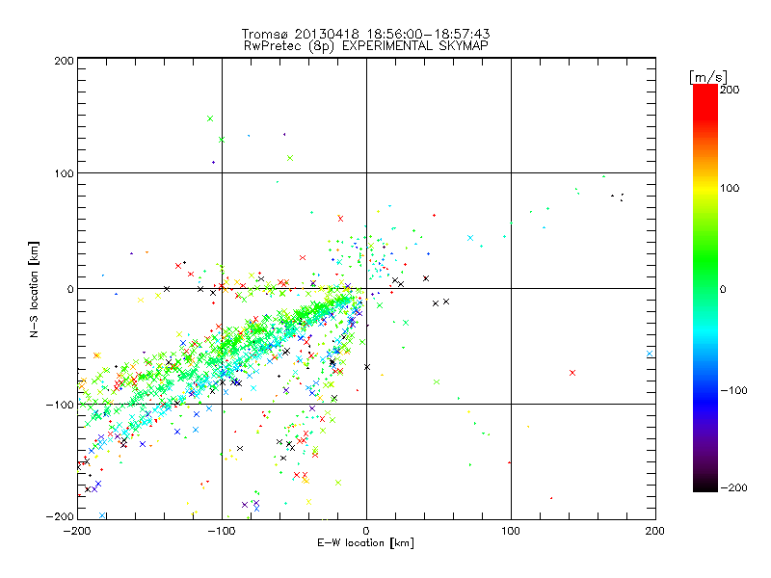Click the E-W axis tick label "200"
The height and width of the screenshot is (578, 771).
click(x=655, y=531)
